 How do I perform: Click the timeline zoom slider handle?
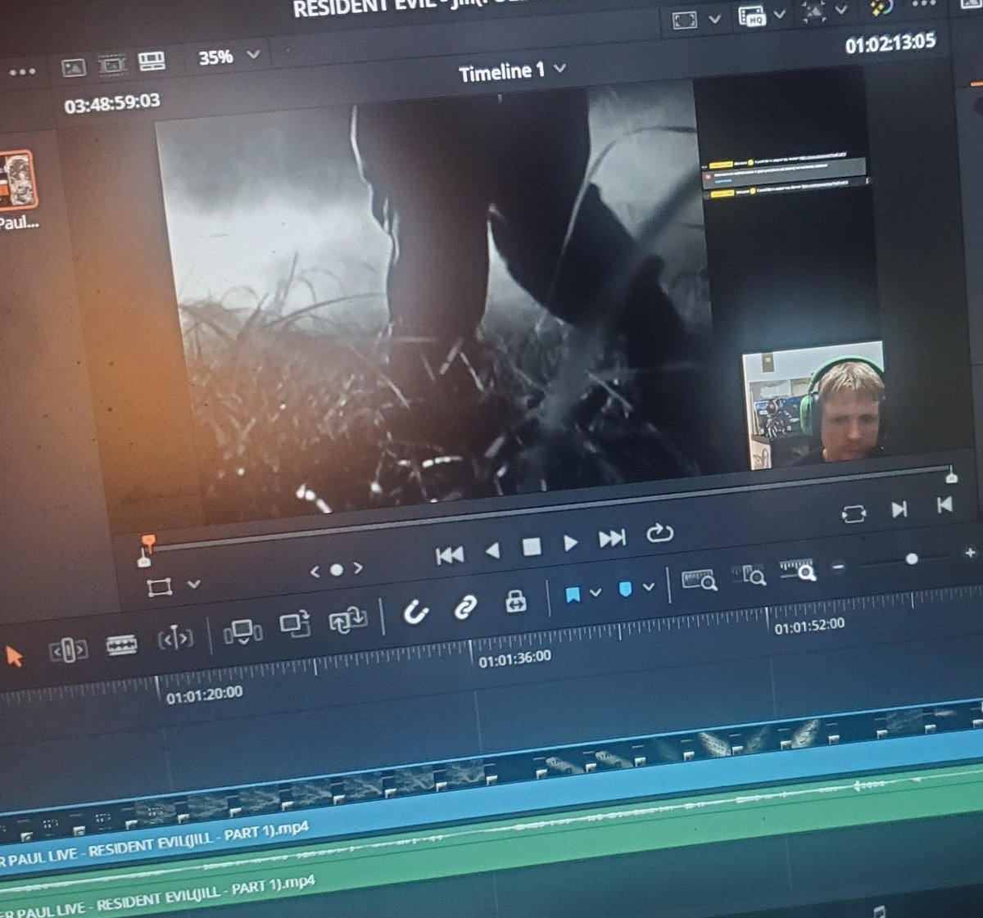click(912, 558)
